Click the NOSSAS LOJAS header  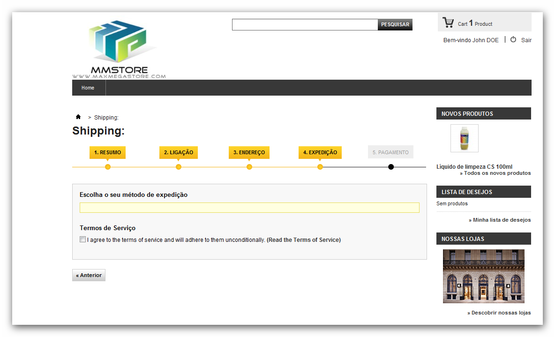pyautogui.click(x=483, y=239)
